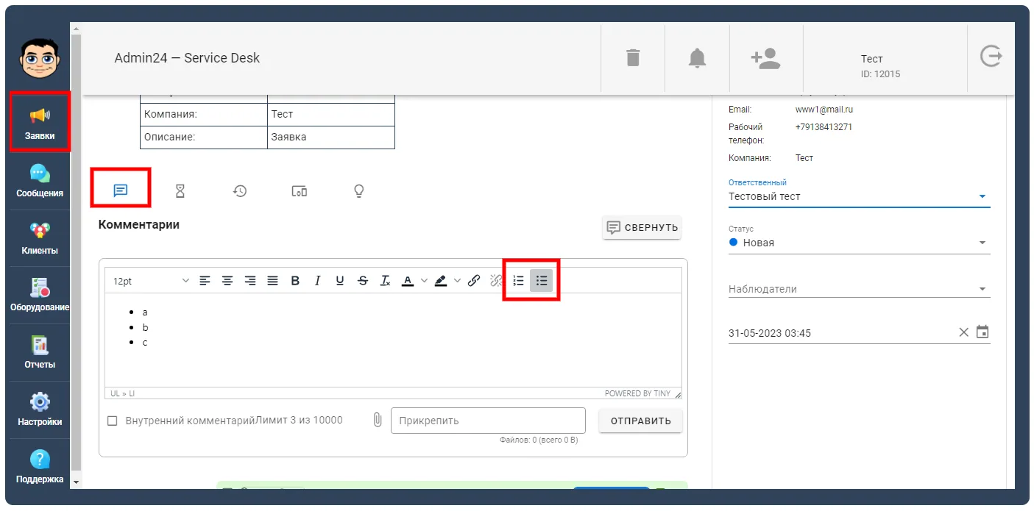The width and height of the screenshot is (1034, 511).
Task: Expand the 12pt font size dropdown
Action: point(150,281)
